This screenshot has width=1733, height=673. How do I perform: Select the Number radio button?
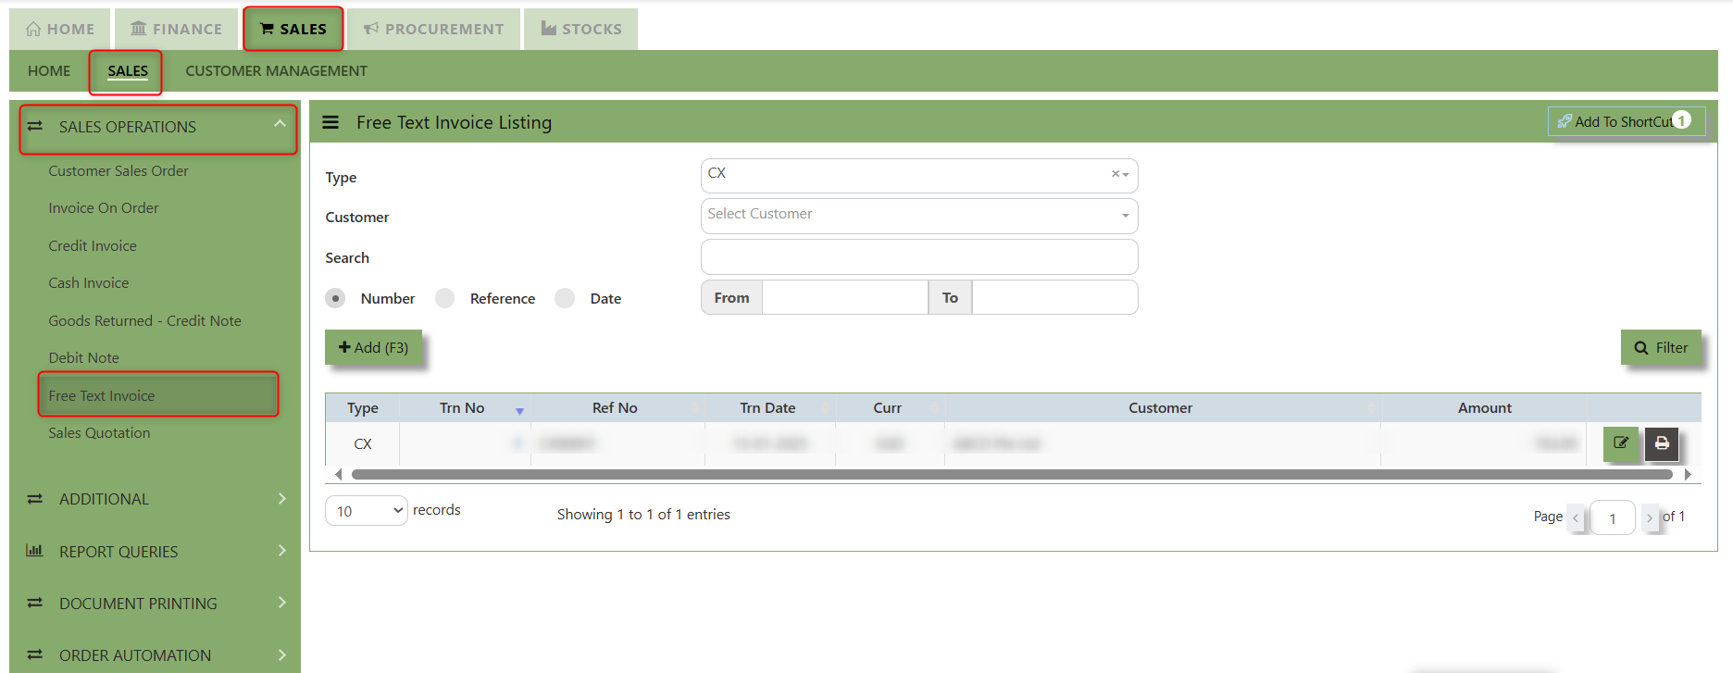click(x=335, y=298)
